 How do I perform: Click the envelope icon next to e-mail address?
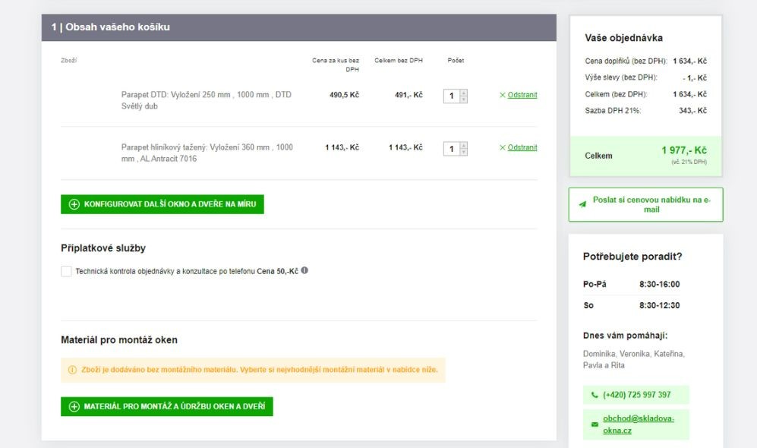click(x=594, y=424)
